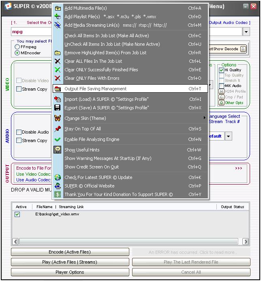Click the DirectShow Decode button

coord(228,49)
